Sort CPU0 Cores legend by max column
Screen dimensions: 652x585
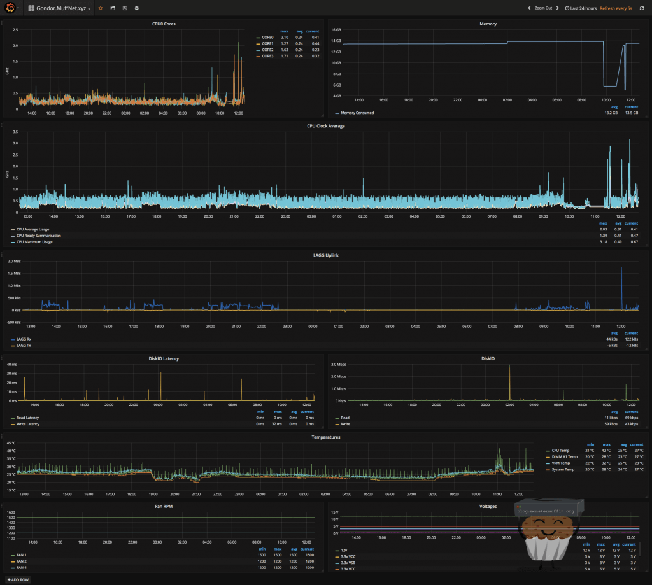tap(283, 31)
